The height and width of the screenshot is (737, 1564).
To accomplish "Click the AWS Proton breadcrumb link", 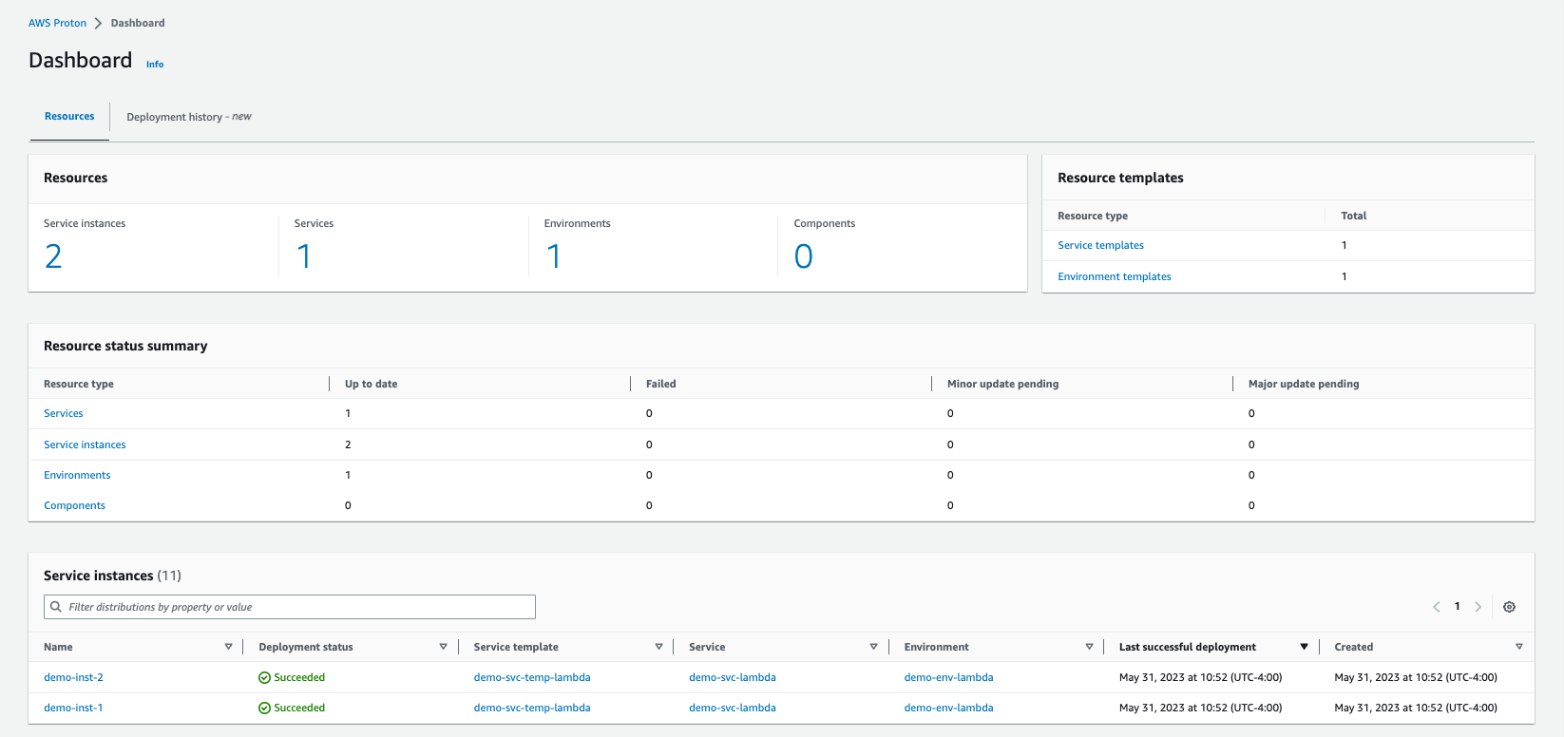I will 57,23.
